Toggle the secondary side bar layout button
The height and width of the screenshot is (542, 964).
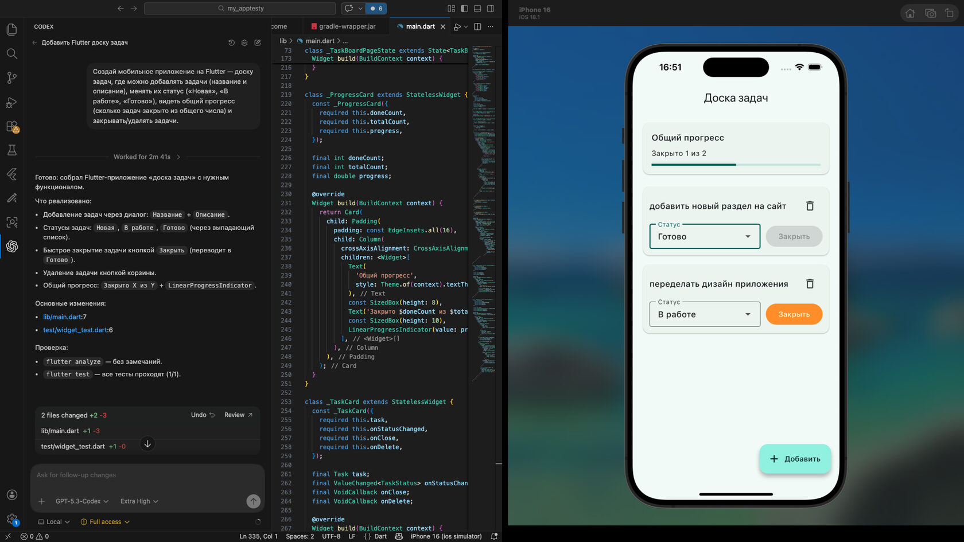(x=491, y=9)
